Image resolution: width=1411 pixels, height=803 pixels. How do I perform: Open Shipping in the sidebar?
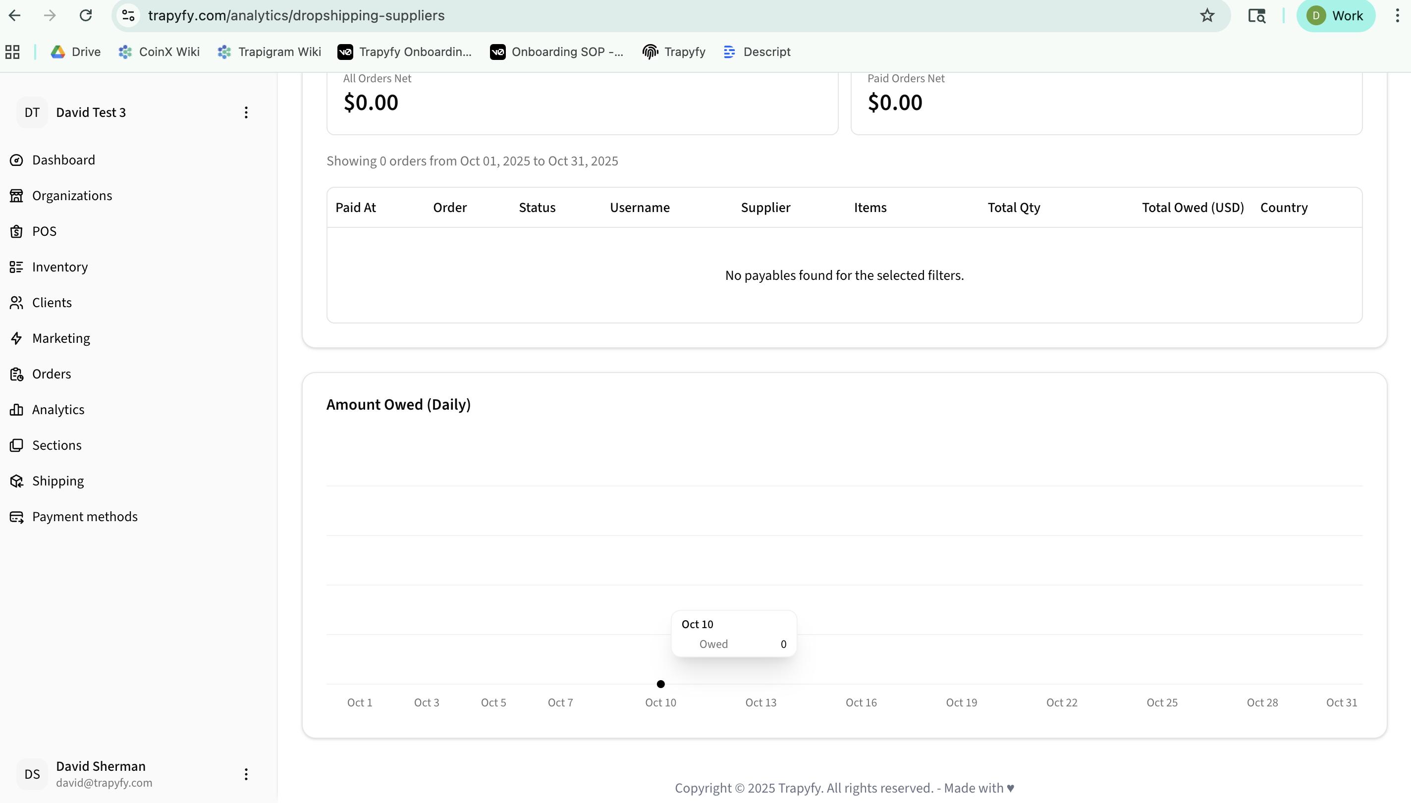click(58, 481)
